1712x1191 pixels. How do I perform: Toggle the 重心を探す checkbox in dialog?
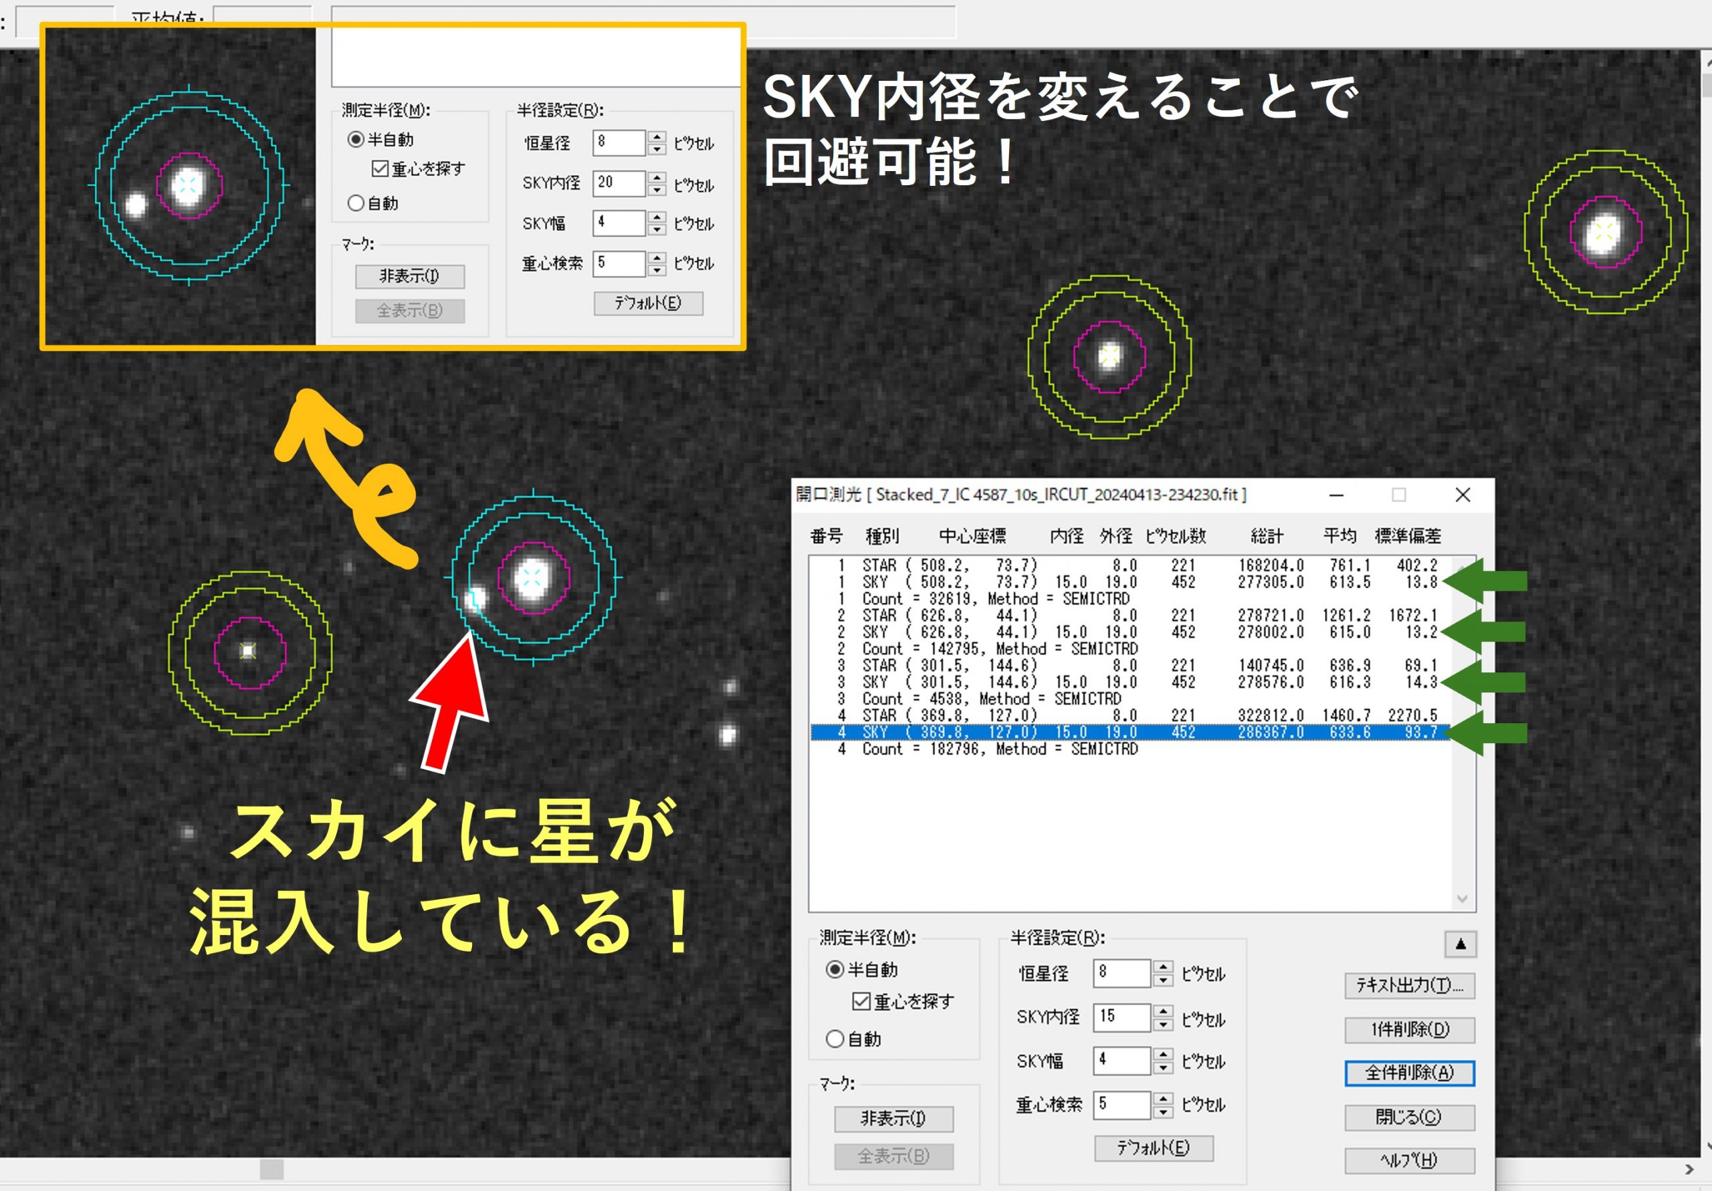point(861,1001)
